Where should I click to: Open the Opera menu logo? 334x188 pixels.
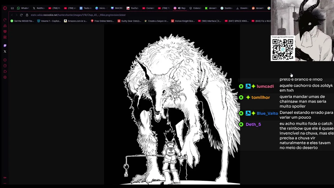point(5,8)
